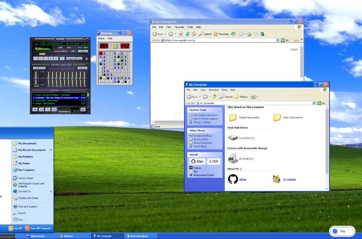Open Messenger icon in Internet Explorer toolbar
362x239 pixels.
[x=262, y=34]
